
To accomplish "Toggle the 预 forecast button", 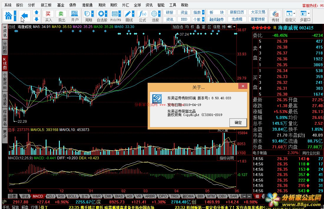I will pyautogui.click(x=224, y=27).
